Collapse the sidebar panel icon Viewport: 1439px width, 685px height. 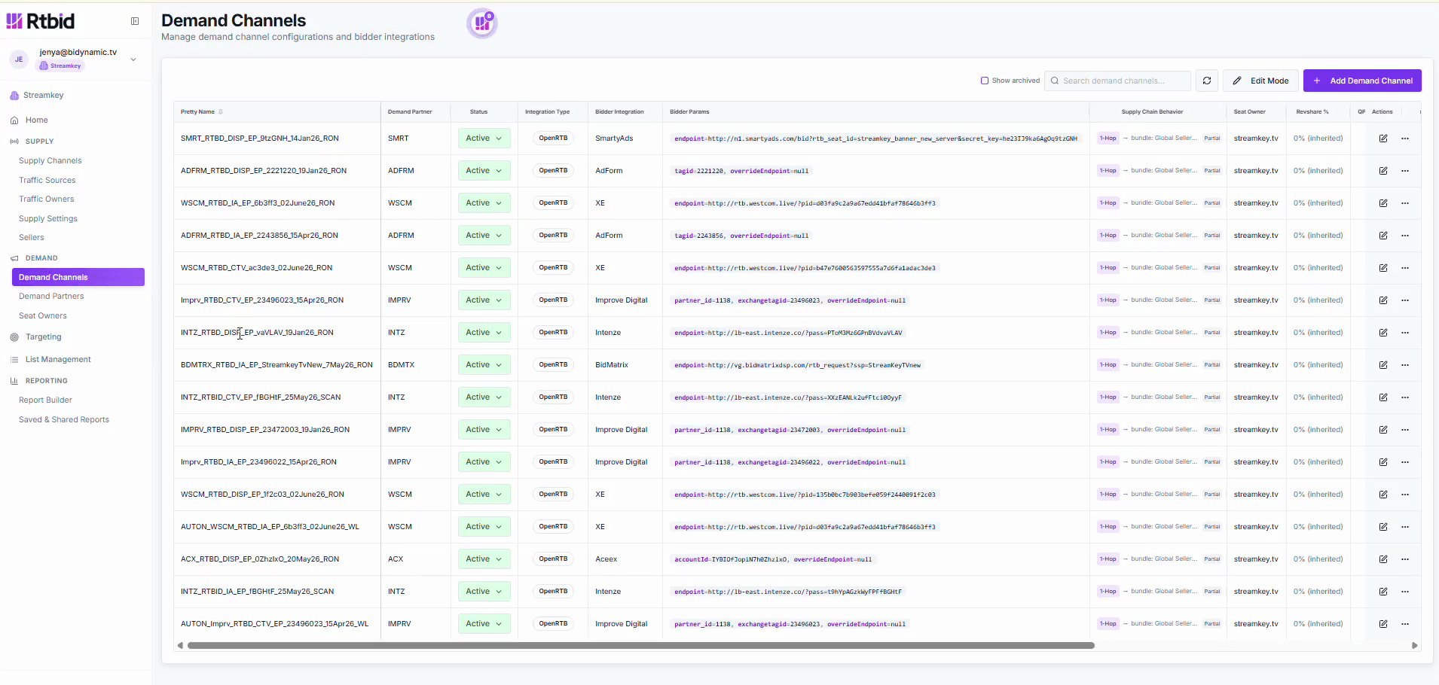pos(135,21)
